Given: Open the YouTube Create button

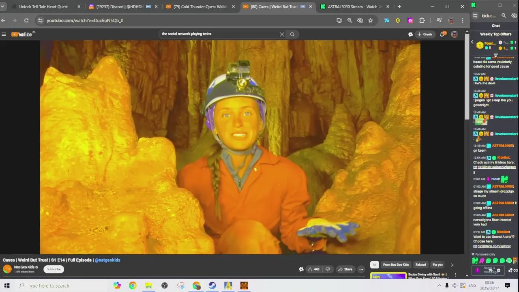Looking at the screenshot, I should pyautogui.click(x=425, y=34).
